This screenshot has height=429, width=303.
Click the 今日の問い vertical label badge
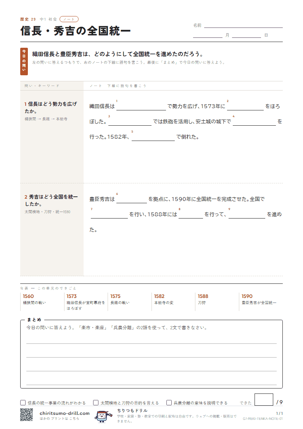[24, 61]
